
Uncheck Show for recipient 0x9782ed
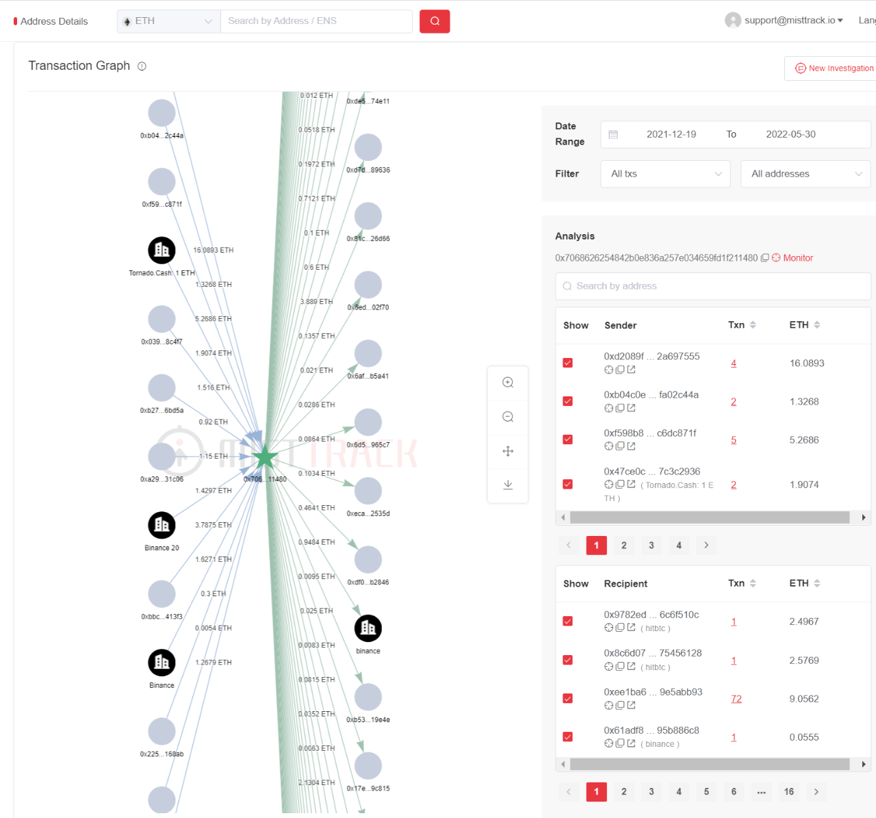tap(567, 621)
